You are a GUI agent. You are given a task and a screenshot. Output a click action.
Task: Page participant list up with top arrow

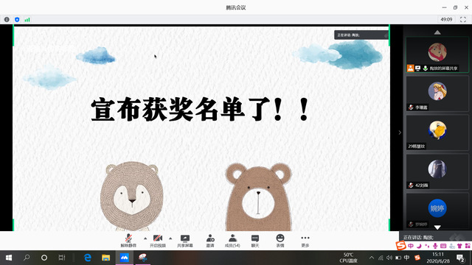437,32
